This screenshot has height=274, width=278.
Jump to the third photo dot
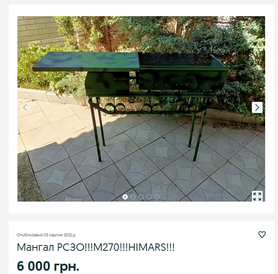(x=141, y=197)
